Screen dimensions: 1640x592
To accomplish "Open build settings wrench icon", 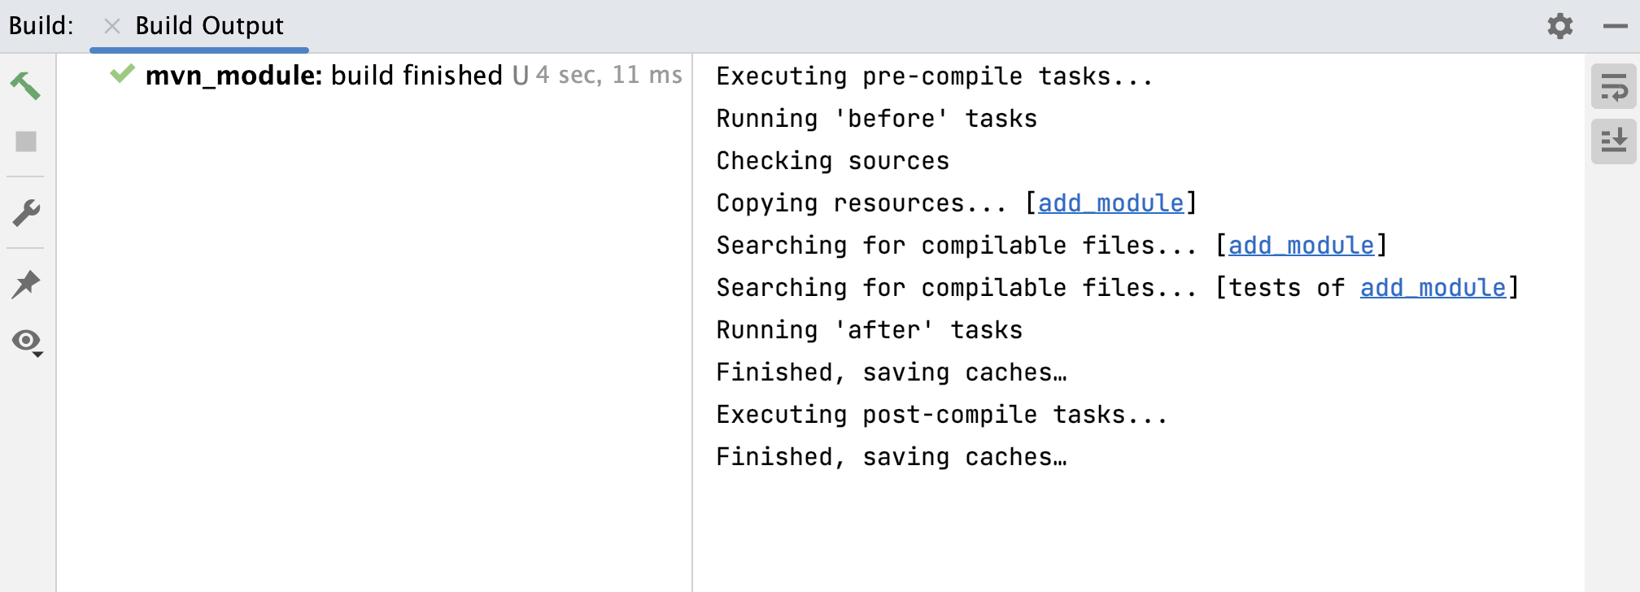I will 26,213.
